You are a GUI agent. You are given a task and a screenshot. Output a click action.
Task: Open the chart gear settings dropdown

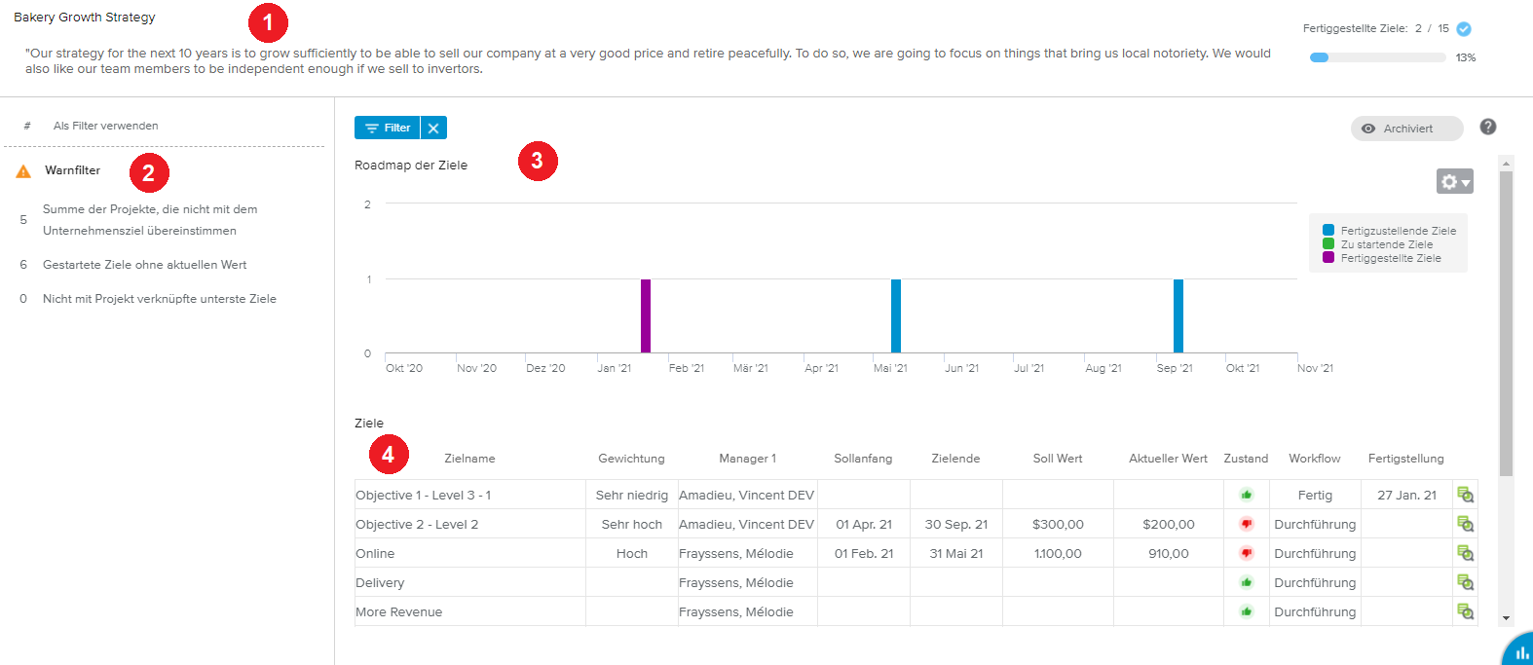pyautogui.click(x=1454, y=181)
